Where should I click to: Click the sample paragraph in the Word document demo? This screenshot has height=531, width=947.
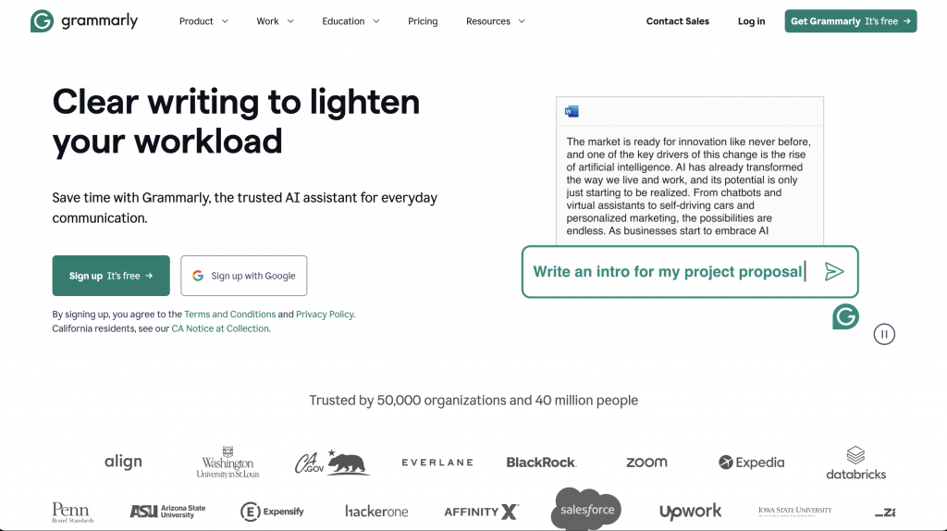coord(688,186)
